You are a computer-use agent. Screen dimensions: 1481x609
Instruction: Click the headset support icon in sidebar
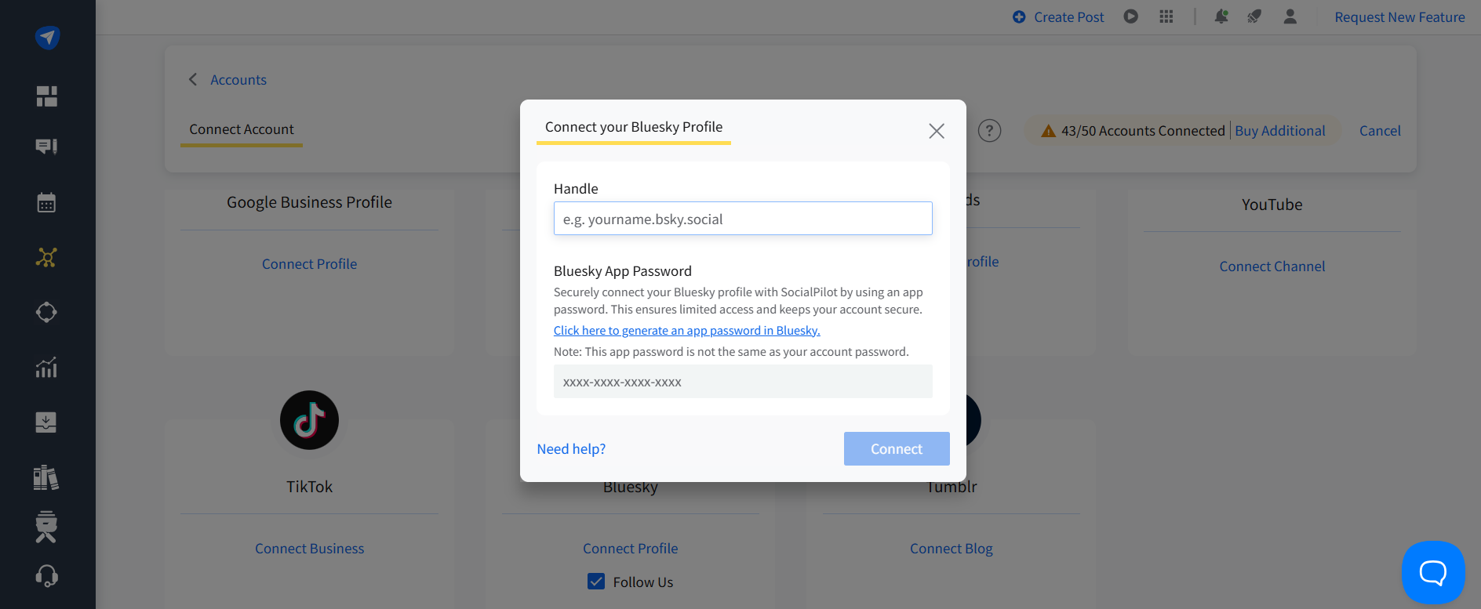pyautogui.click(x=47, y=576)
